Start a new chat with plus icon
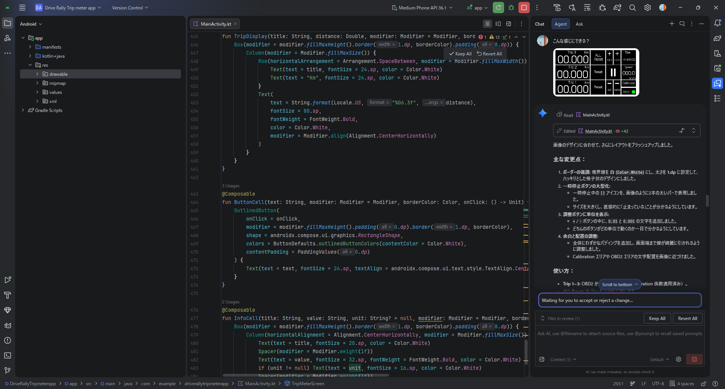The image size is (725, 389). click(x=672, y=24)
